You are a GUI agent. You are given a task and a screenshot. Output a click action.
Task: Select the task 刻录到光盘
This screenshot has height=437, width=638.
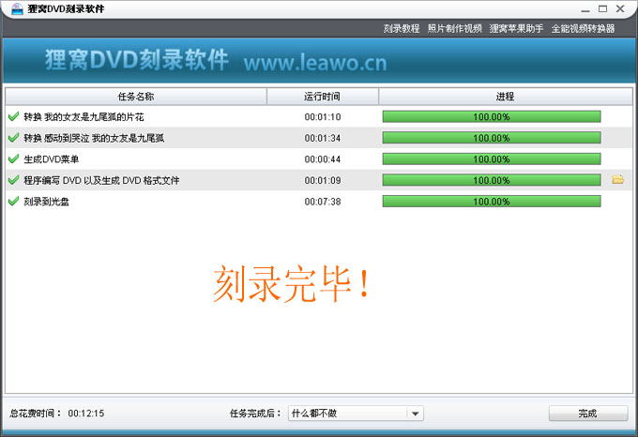click(46, 202)
